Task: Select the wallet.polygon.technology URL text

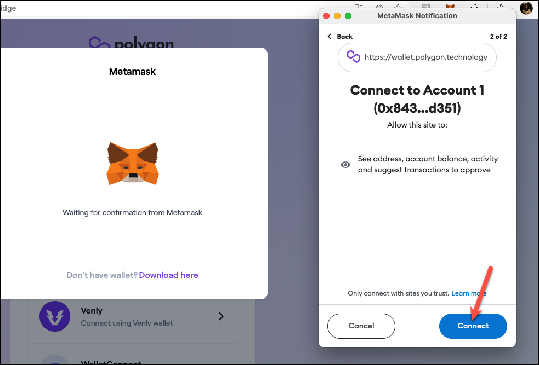Action: 426,57
